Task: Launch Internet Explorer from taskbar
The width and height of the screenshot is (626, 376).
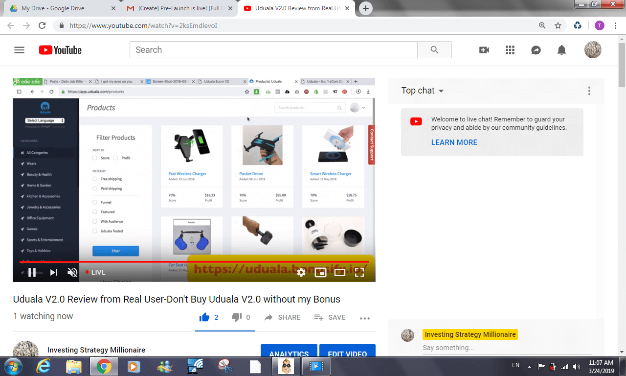Action: tap(44, 366)
